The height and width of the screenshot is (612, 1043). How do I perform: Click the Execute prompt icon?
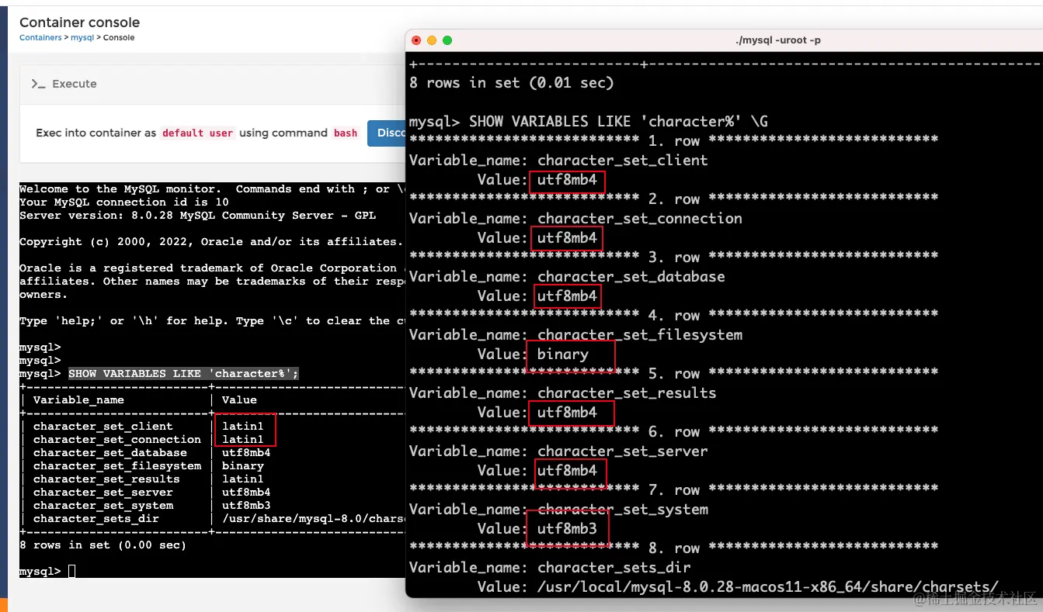click(x=38, y=84)
